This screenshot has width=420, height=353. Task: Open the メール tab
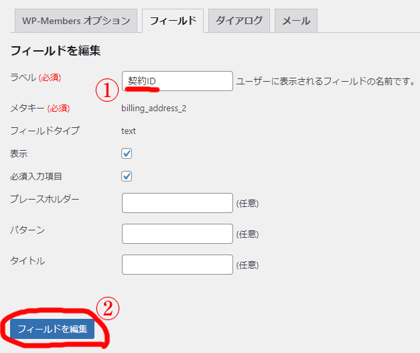[296, 21]
